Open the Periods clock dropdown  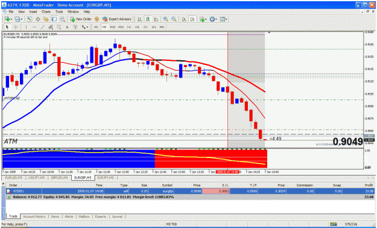pos(213,19)
